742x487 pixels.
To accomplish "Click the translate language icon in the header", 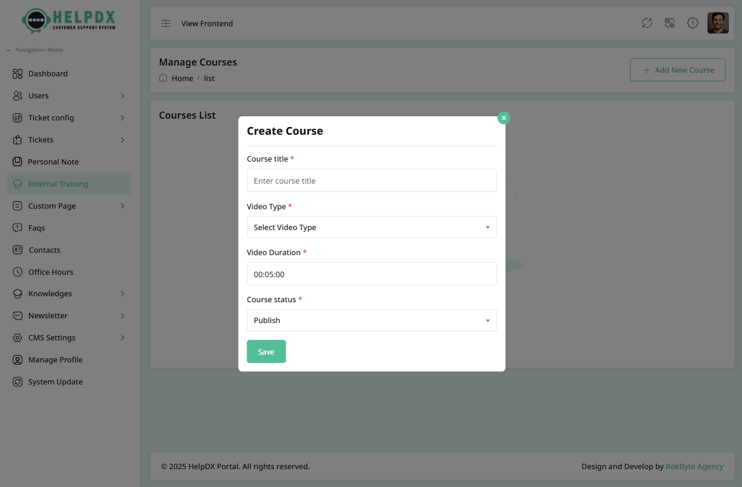I will pos(669,23).
